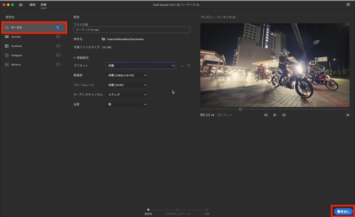Screen dimensions: 355x217
Task: Toggle fullscreen preview icon
Action: pos(348,115)
